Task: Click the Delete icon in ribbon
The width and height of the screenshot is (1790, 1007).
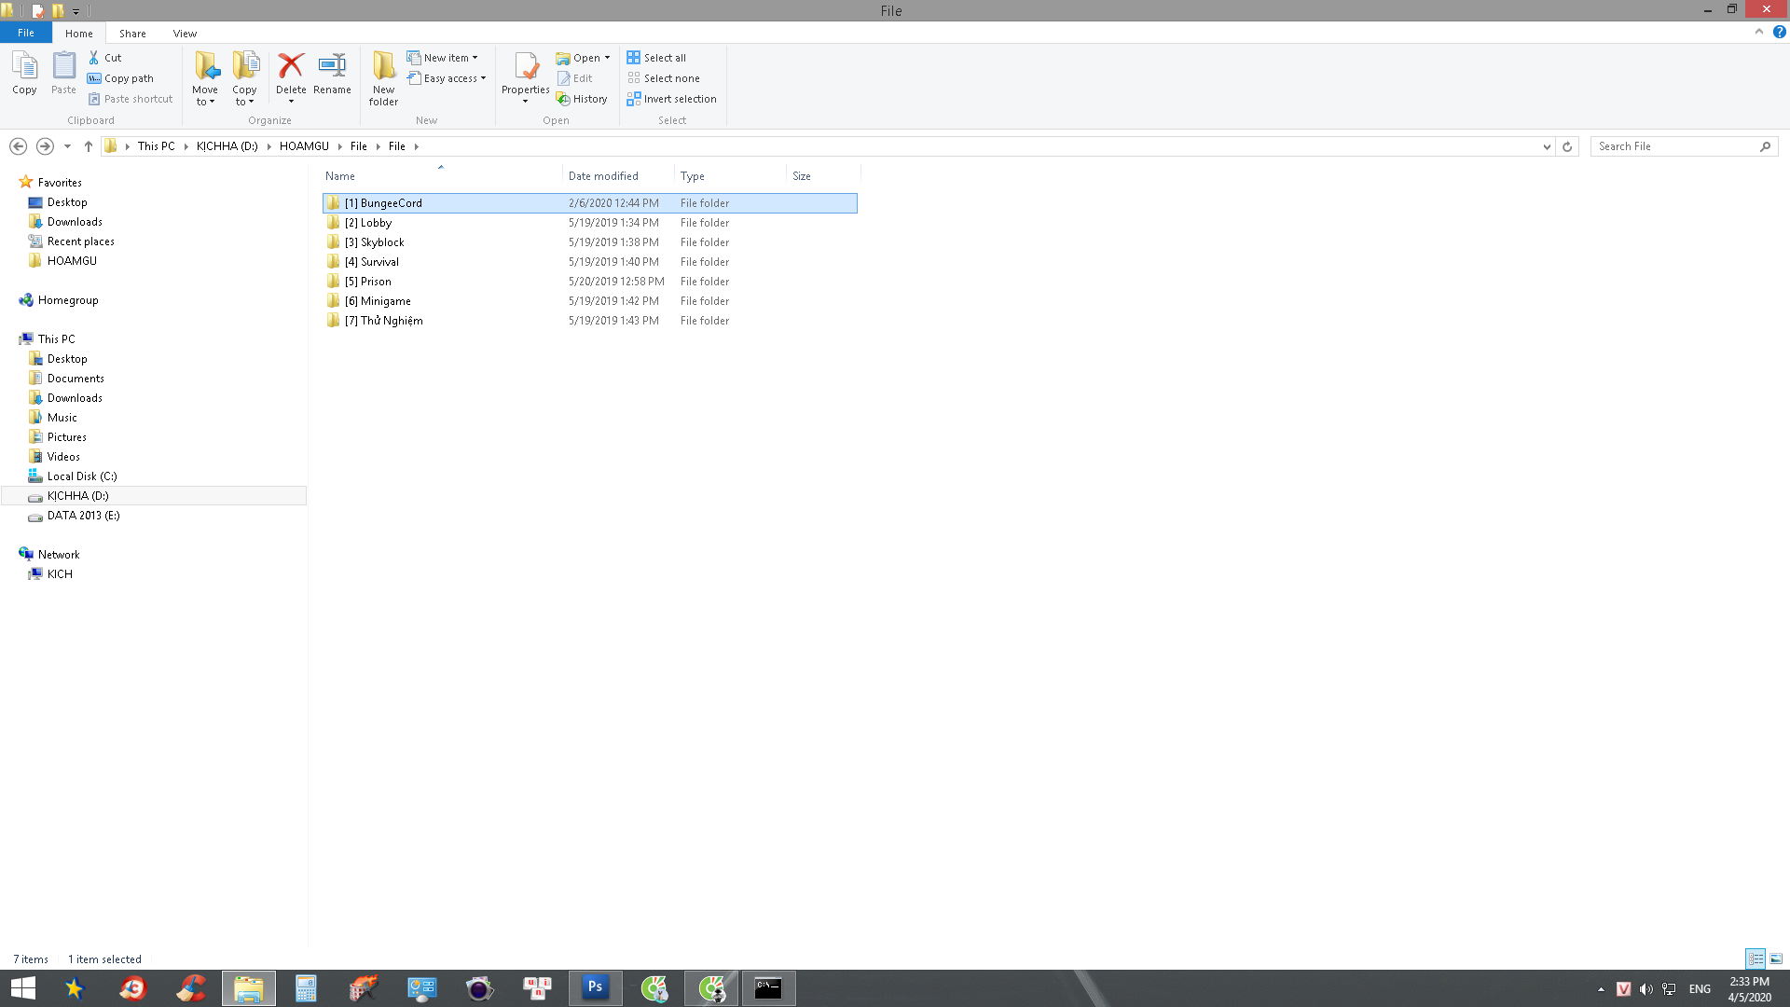Action: point(291,67)
